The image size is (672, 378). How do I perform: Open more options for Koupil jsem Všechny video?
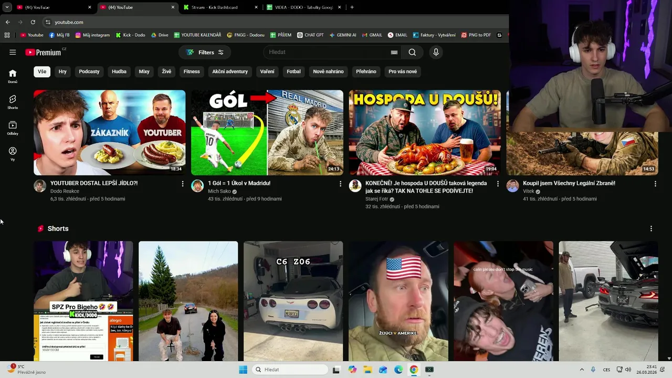655,184
